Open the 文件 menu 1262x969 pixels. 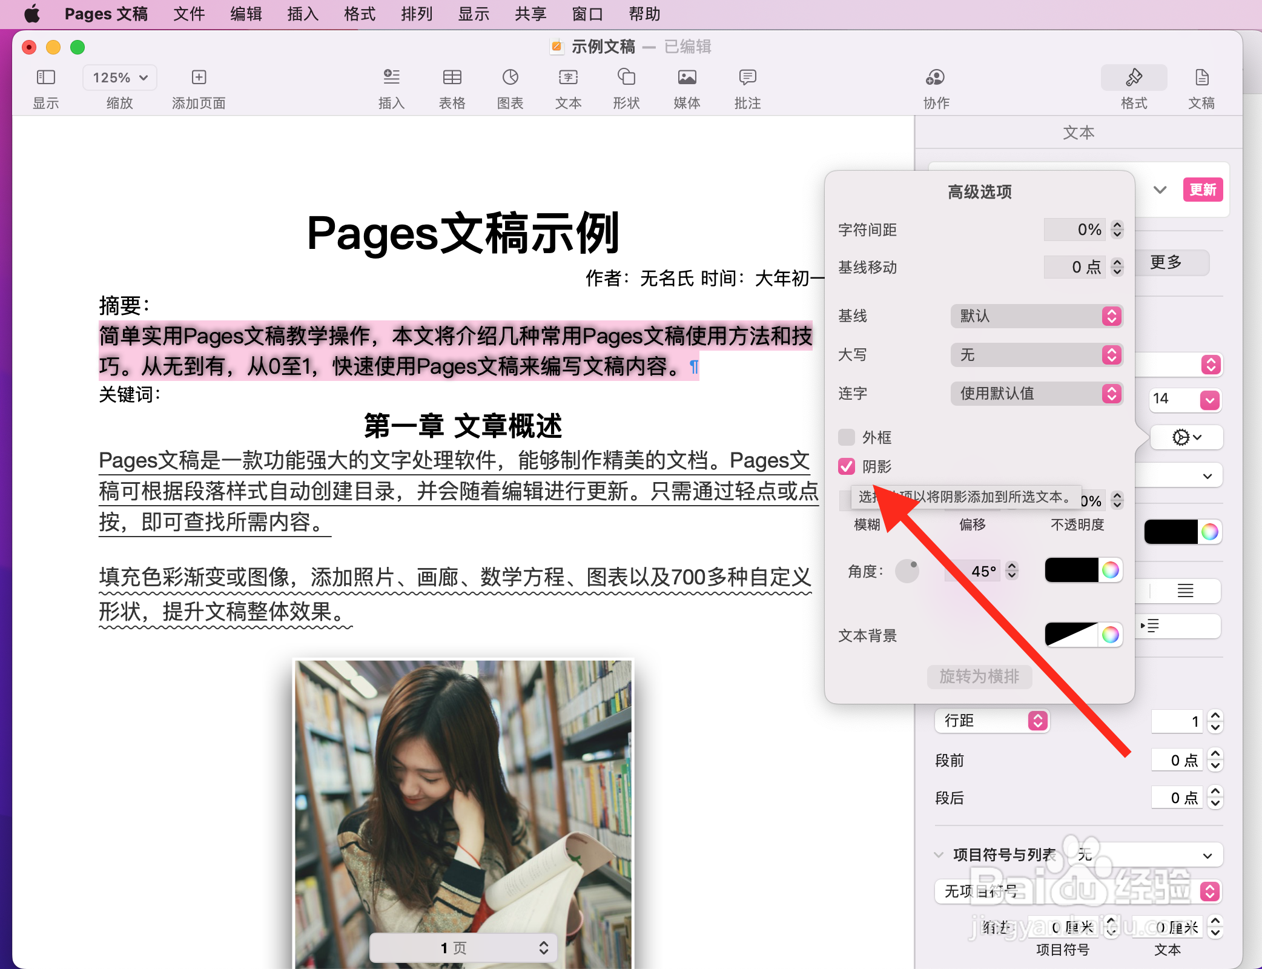click(x=189, y=13)
